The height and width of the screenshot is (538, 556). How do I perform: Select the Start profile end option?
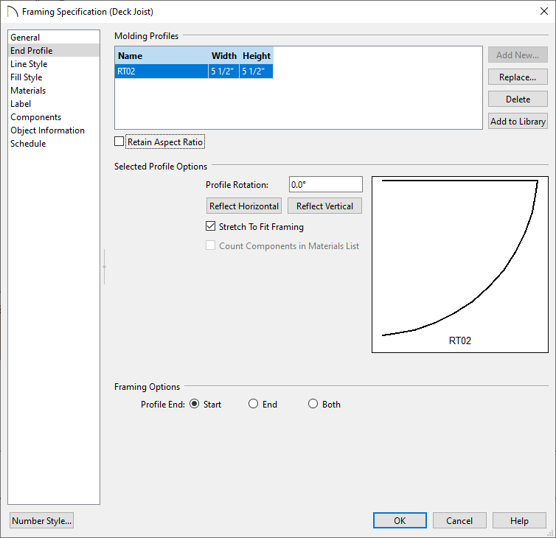click(x=195, y=404)
